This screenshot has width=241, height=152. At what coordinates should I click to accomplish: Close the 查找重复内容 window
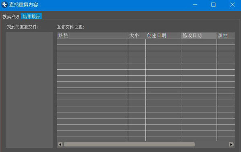click(x=232, y=5)
